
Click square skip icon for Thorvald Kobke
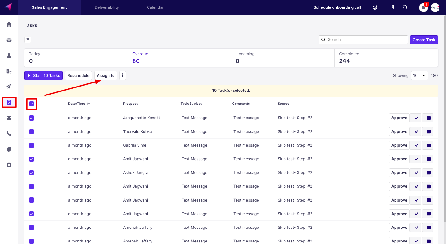click(x=428, y=132)
